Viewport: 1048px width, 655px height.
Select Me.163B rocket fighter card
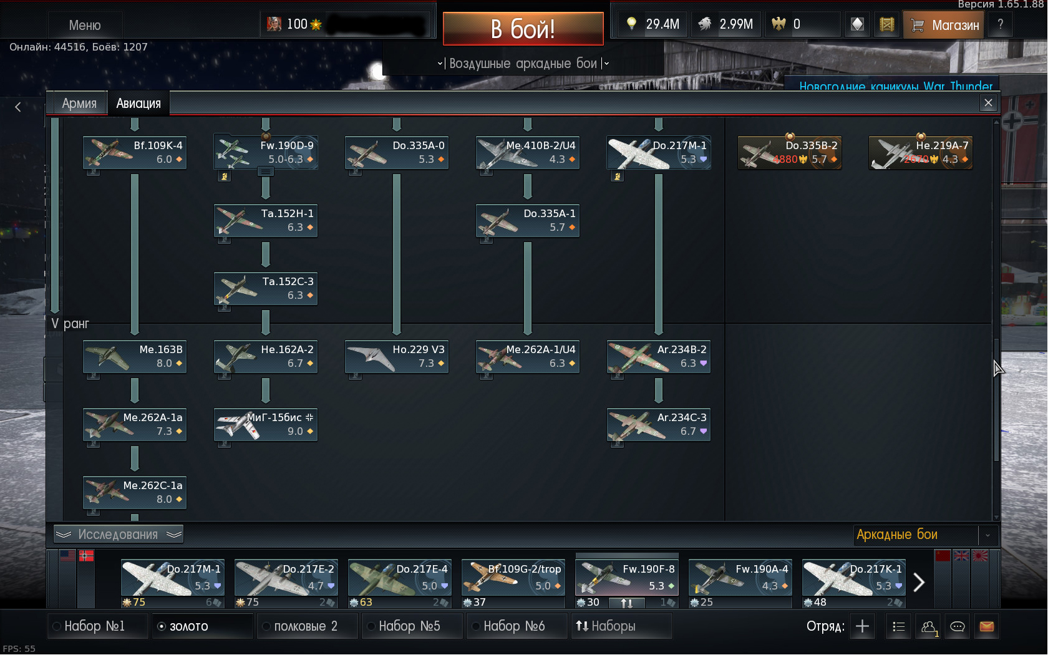135,357
